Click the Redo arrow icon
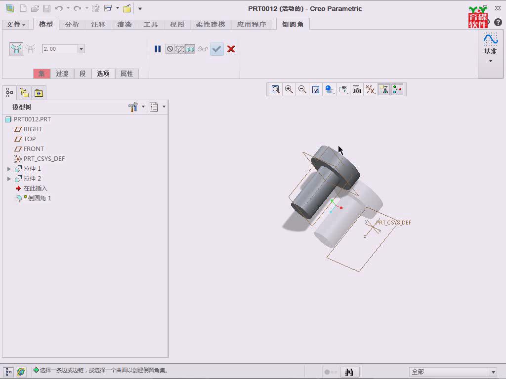Screen dimensions: 506x379 78,8
